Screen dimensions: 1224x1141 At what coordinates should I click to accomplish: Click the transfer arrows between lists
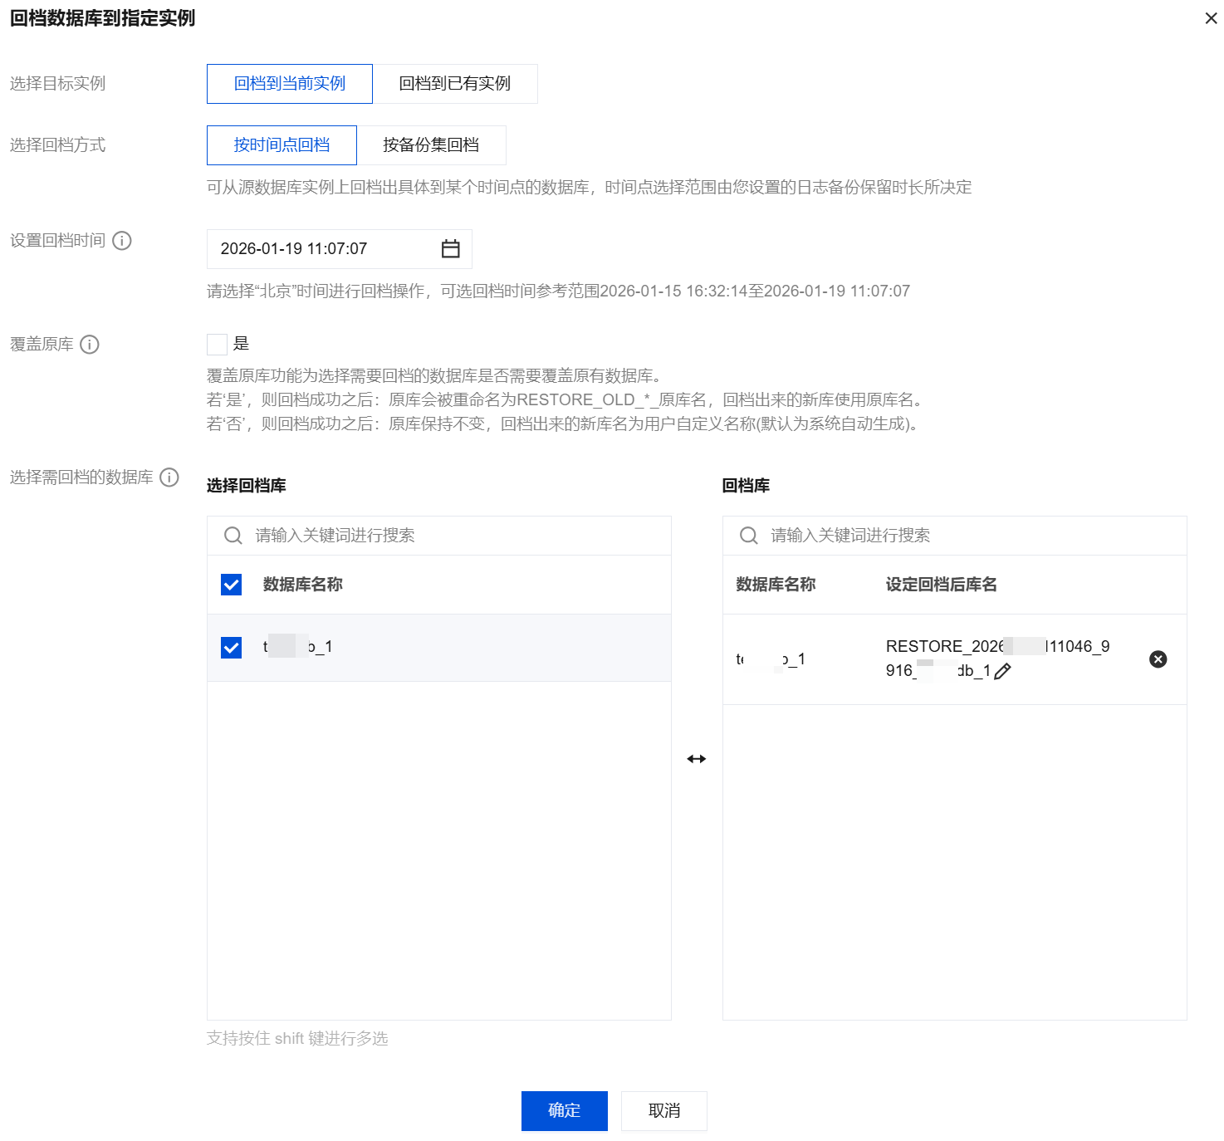pos(697,759)
